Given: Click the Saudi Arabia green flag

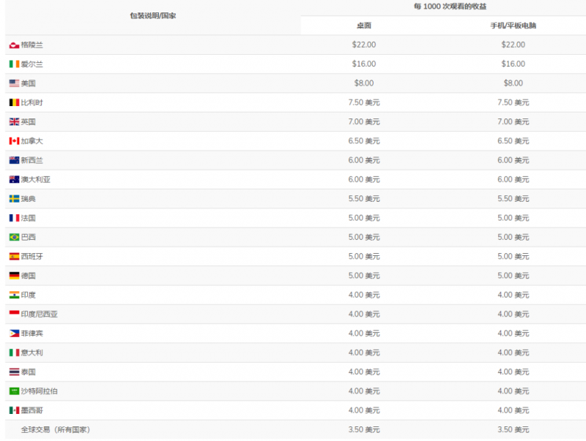Looking at the screenshot, I should coord(14,391).
